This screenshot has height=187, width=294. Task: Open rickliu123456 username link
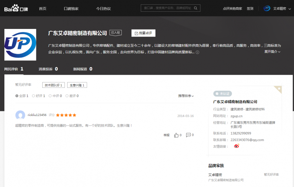tap(37, 115)
